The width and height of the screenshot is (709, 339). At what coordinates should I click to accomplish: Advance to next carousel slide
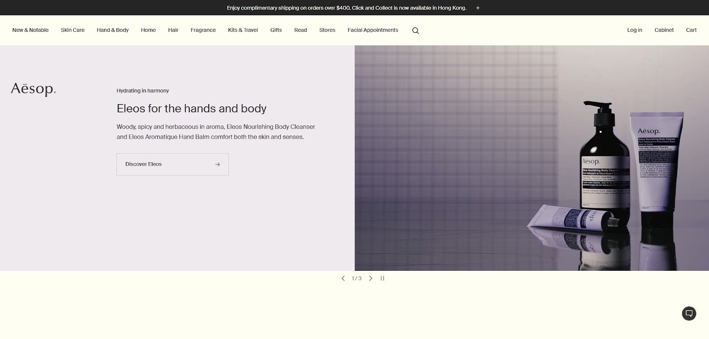(371, 278)
